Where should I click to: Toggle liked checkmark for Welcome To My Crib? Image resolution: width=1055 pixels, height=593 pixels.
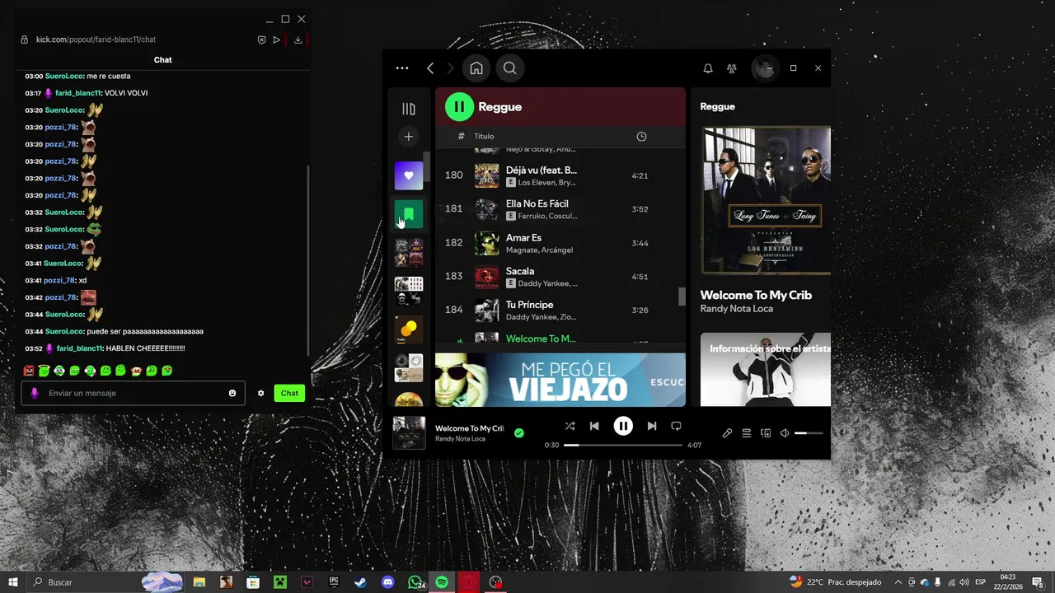[518, 433]
